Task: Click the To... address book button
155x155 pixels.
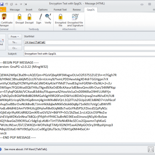Action: point(15,42)
